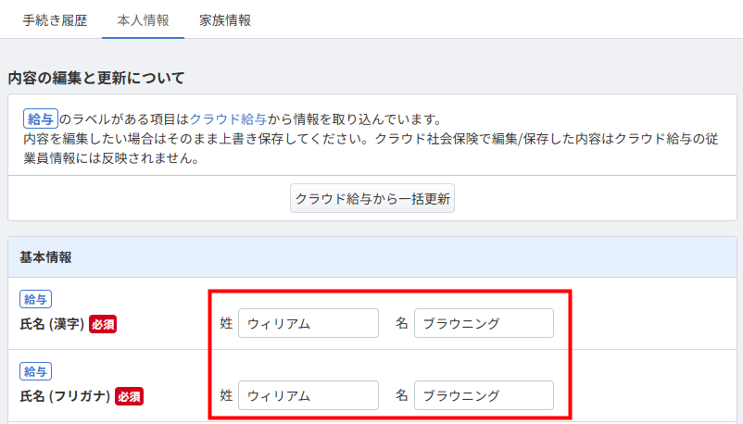The image size is (743, 424).
Task: Click the 必須 badge beside 氏名 (漢字)
Action: click(103, 324)
